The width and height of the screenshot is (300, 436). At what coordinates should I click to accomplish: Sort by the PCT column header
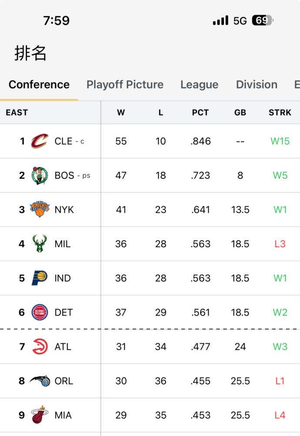[200, 112]
